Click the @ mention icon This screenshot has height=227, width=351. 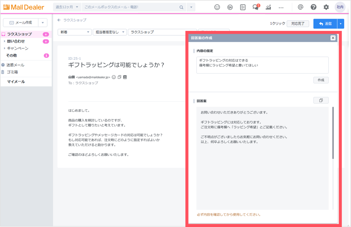coord(301,7)
